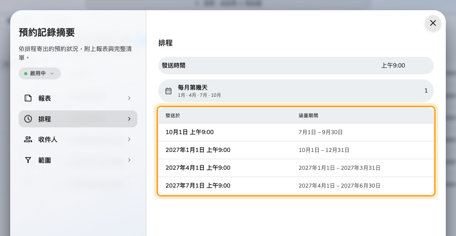The image size is (456, 236).
Task: Open the 啟用中 status dropdown
Action: 40,73
